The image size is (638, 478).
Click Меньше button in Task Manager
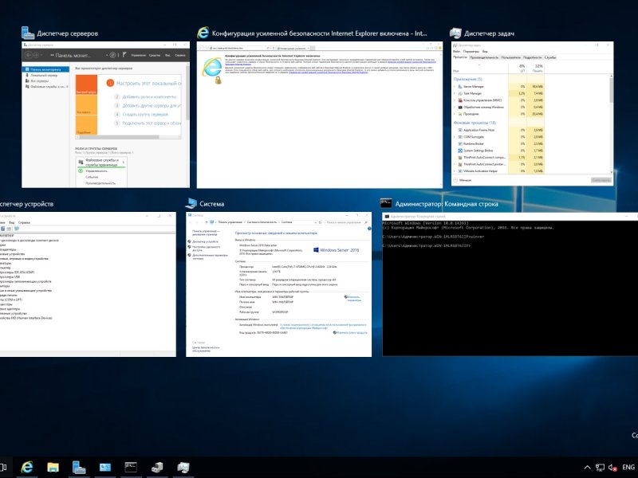click(463, 180)
